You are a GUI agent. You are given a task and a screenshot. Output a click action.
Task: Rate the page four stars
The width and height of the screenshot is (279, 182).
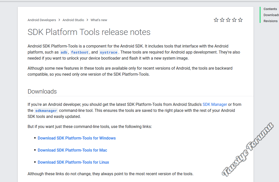click(x=234, y=20)
